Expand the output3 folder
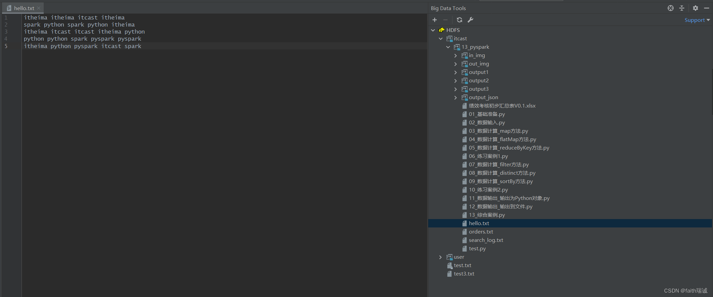 click(455, 89)
